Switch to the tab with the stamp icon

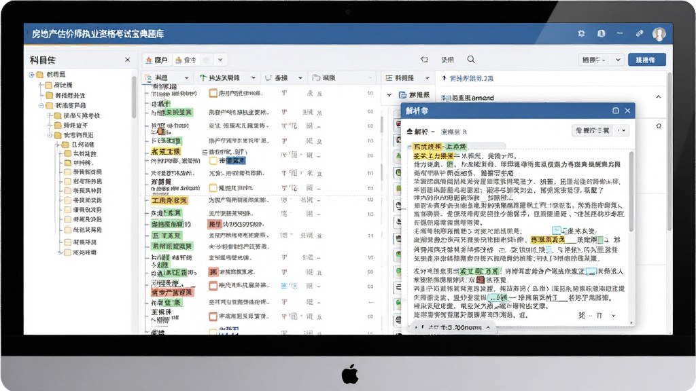(x=186, y=60)
